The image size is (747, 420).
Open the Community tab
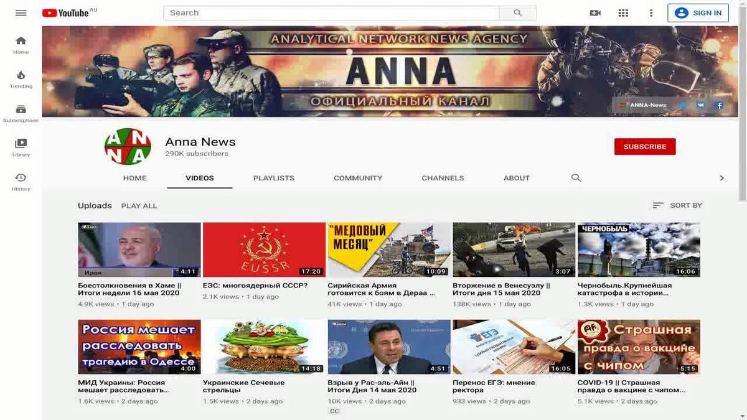[358, 178]
